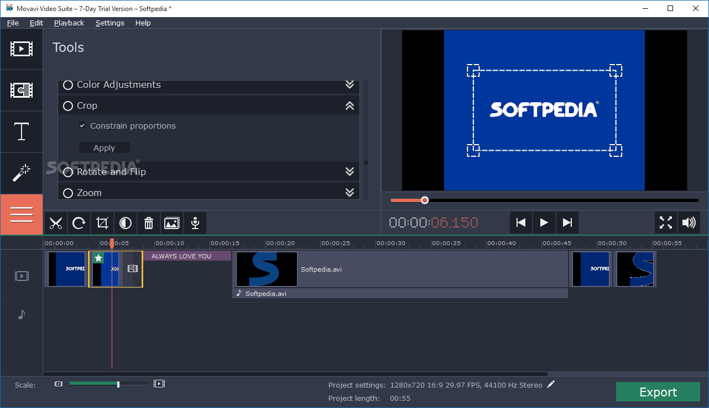The height and width of the screenshot is (408, 709).
Task: Skip to next frame button
Action: (x=567, y=222)
